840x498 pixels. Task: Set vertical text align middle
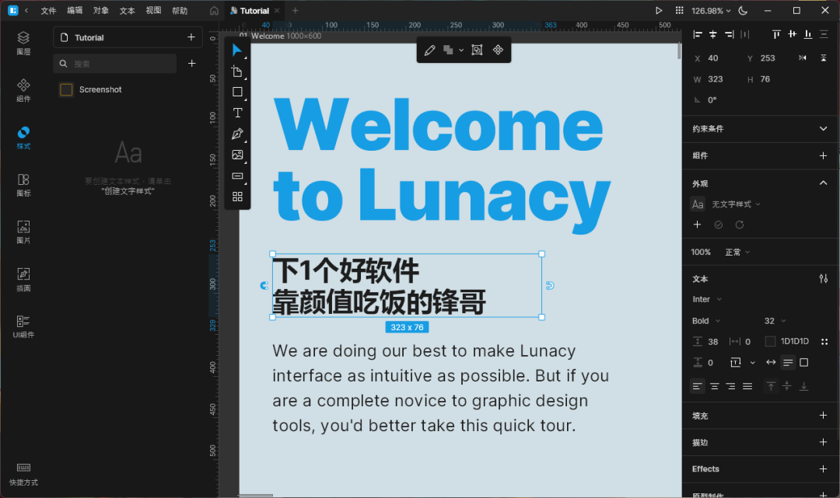point(787,386)
